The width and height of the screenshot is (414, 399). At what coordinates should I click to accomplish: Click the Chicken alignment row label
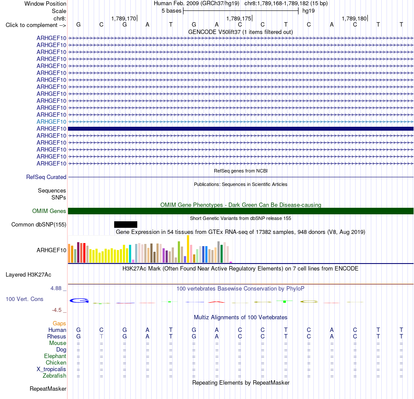(56, 362)
